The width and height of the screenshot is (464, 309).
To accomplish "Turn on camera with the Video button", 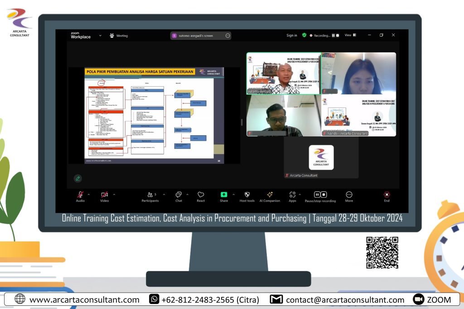I will point(104,195).
